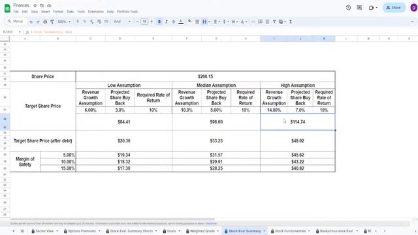
Task: Increase font size plus button
Action: coord(152,22)
